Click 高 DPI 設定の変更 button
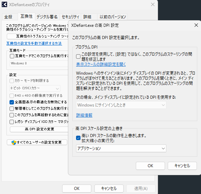The image size is (201, 194). coord(39,129)
